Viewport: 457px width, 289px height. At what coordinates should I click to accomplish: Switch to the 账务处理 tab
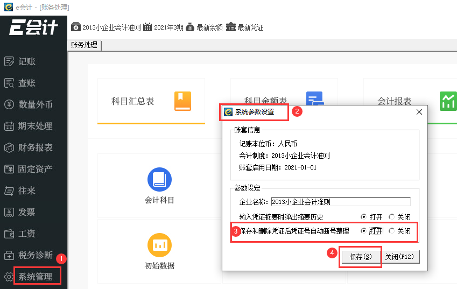(84, 45)
